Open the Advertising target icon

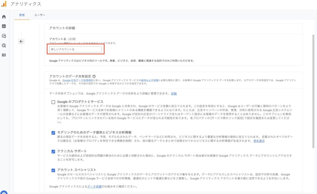point(4,46)
